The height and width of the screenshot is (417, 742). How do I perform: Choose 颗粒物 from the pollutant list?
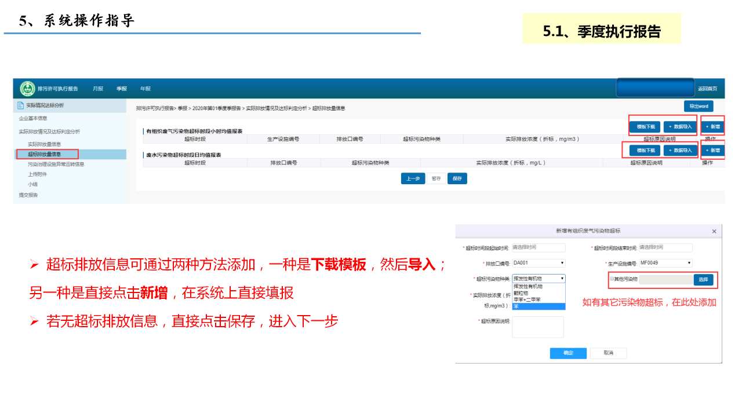click(x=521, y=293)
